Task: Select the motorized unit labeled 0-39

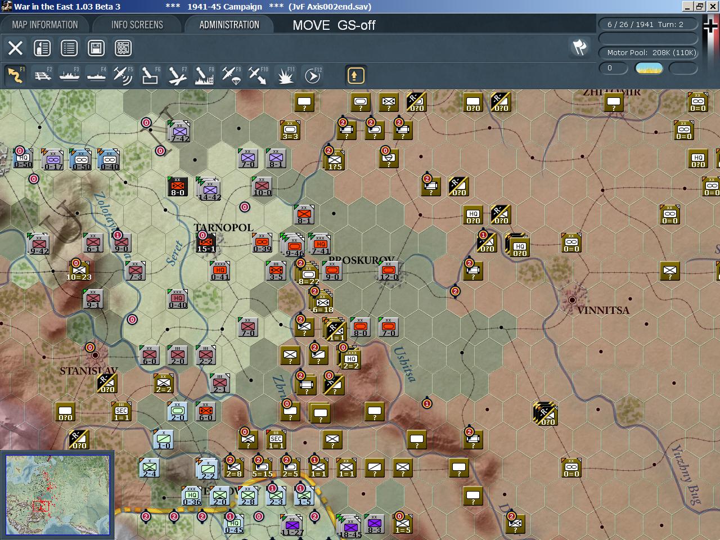Action: point(262,242)
